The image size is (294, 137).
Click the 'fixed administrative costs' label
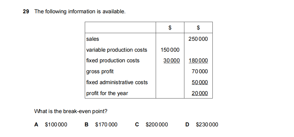(117, 82)
